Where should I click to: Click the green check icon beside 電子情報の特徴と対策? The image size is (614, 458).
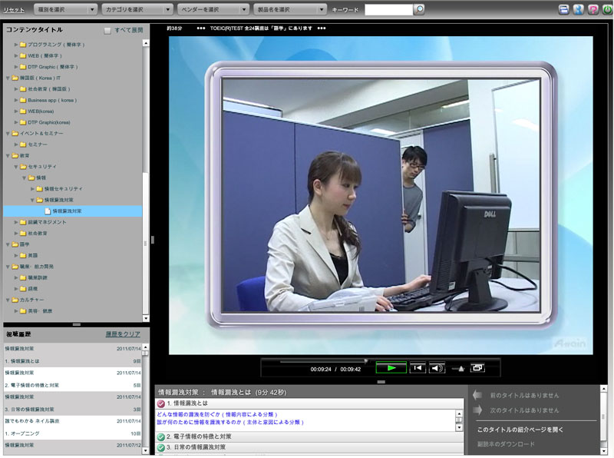coord(161,436)
